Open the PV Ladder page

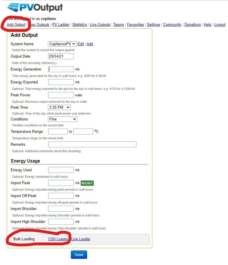click(x=61, y=25)
